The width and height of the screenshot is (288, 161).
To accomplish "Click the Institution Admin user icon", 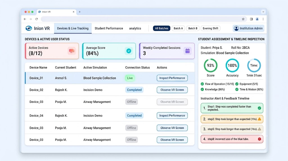I will 236,28.
